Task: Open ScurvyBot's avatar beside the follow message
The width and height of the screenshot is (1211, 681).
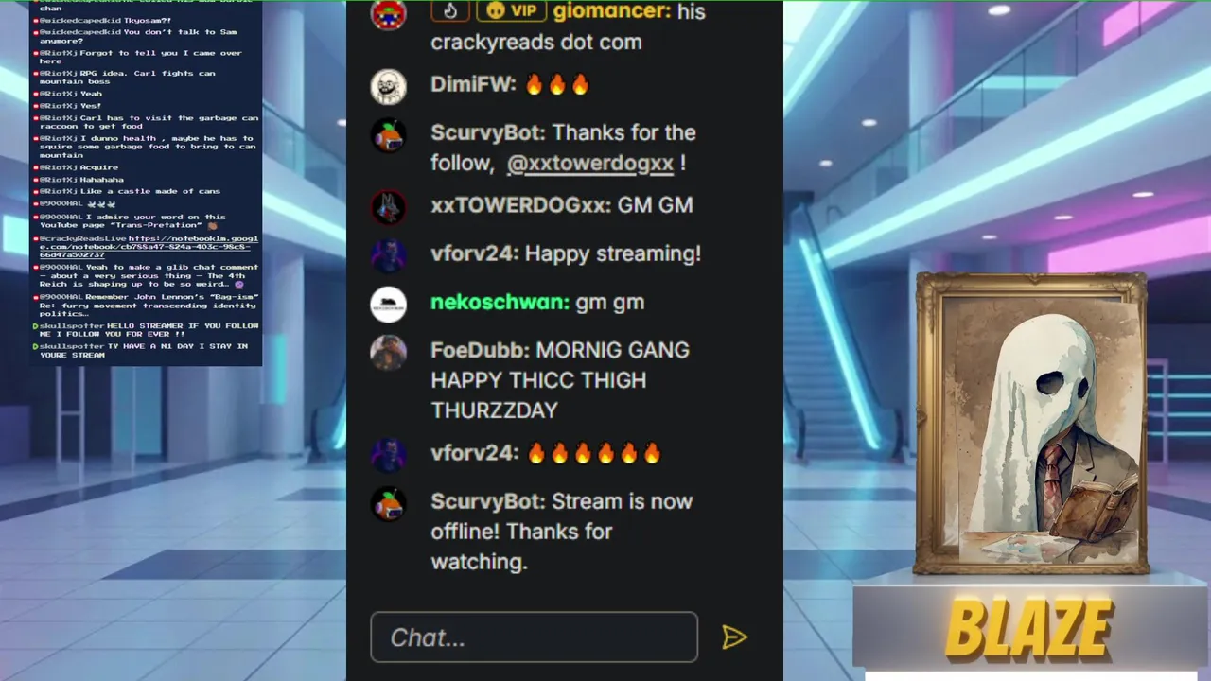Action: tap(388, 135)
